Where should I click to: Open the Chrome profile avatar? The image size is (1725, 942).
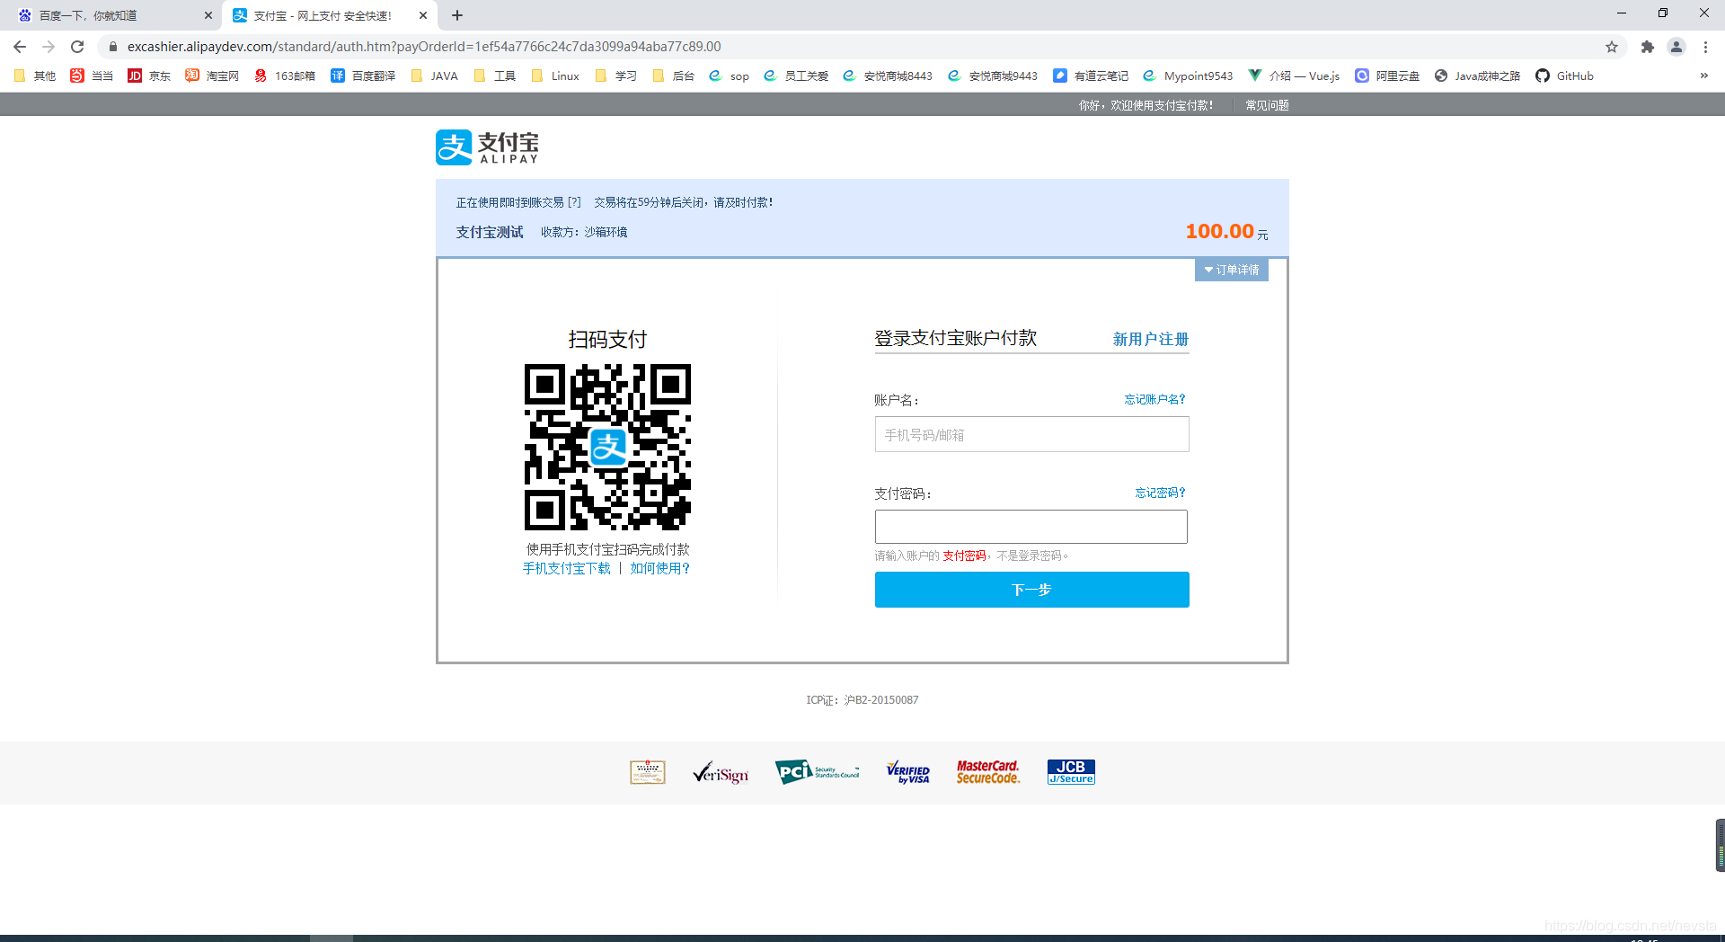pyautogui.click(x=1676, y=47)
